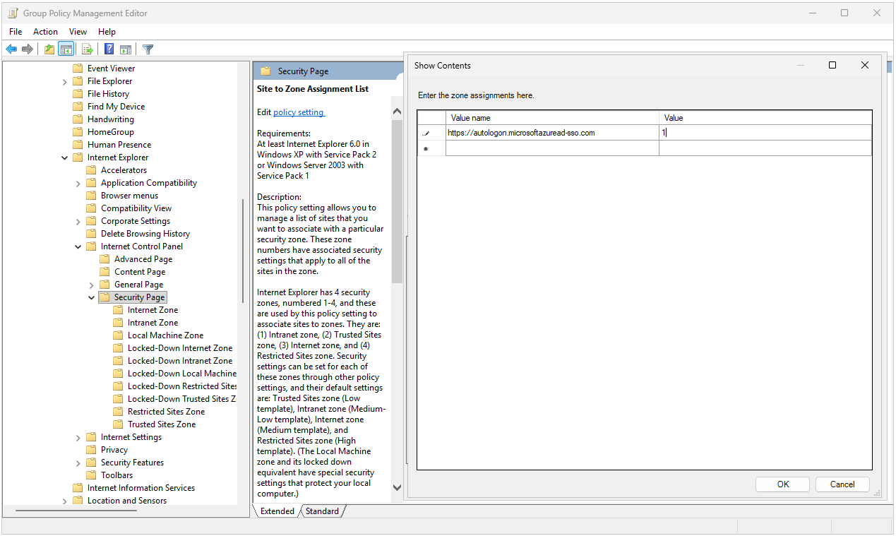
Task: Select Locked-Down Internet Zone tree item
Action: pyautogui.click(x=180, y=348)
